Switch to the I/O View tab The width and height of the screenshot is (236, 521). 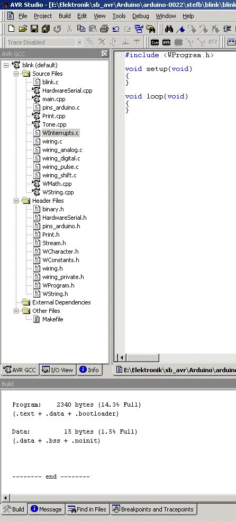(x=58, y=370)
